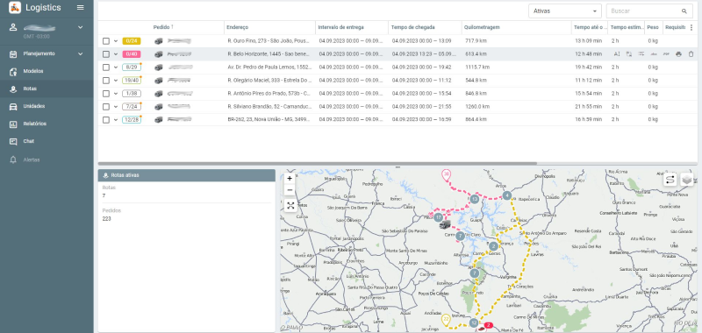
Task: Print the highlighted 0/40 route
Action: pos(678,54)
